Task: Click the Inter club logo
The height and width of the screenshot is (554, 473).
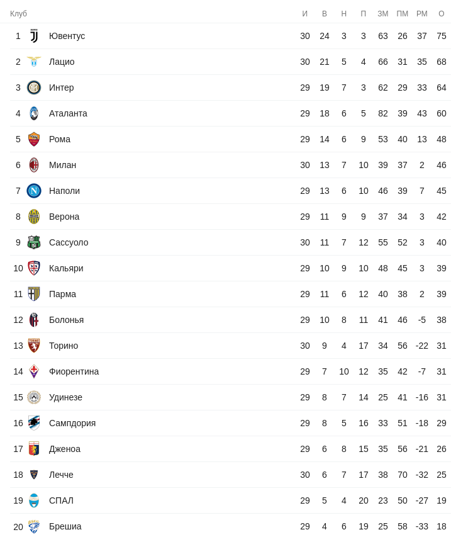Action: tap(34, 88)
